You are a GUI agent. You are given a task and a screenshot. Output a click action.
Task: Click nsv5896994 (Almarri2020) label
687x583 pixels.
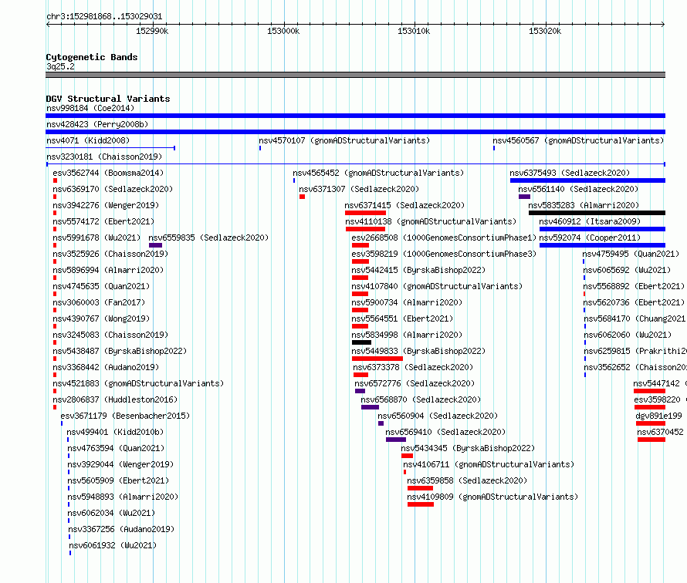(108, 270)
